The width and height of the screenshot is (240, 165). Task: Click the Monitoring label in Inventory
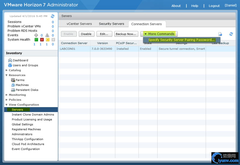(17, 95)
